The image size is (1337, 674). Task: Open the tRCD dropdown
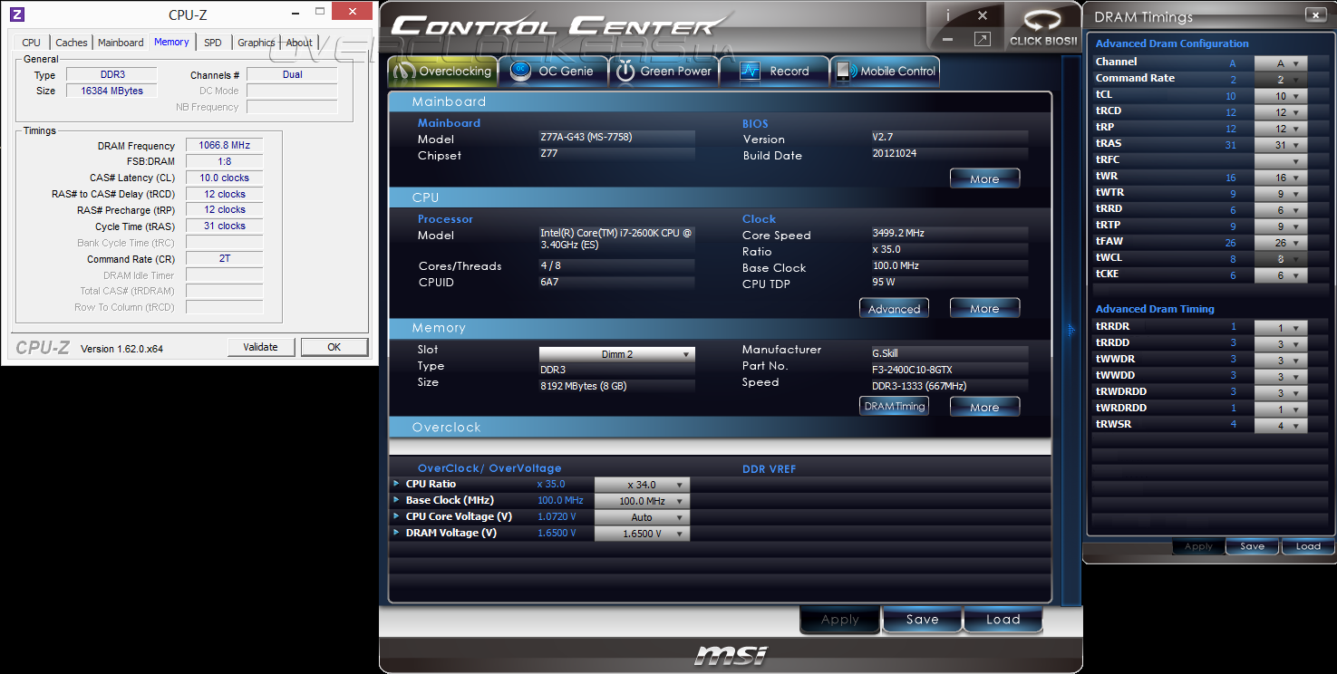click(1281, 112)
